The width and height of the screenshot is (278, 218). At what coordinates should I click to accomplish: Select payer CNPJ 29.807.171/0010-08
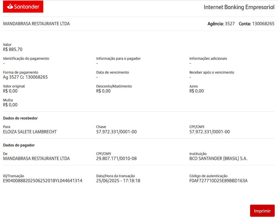[x=116, y=159]
